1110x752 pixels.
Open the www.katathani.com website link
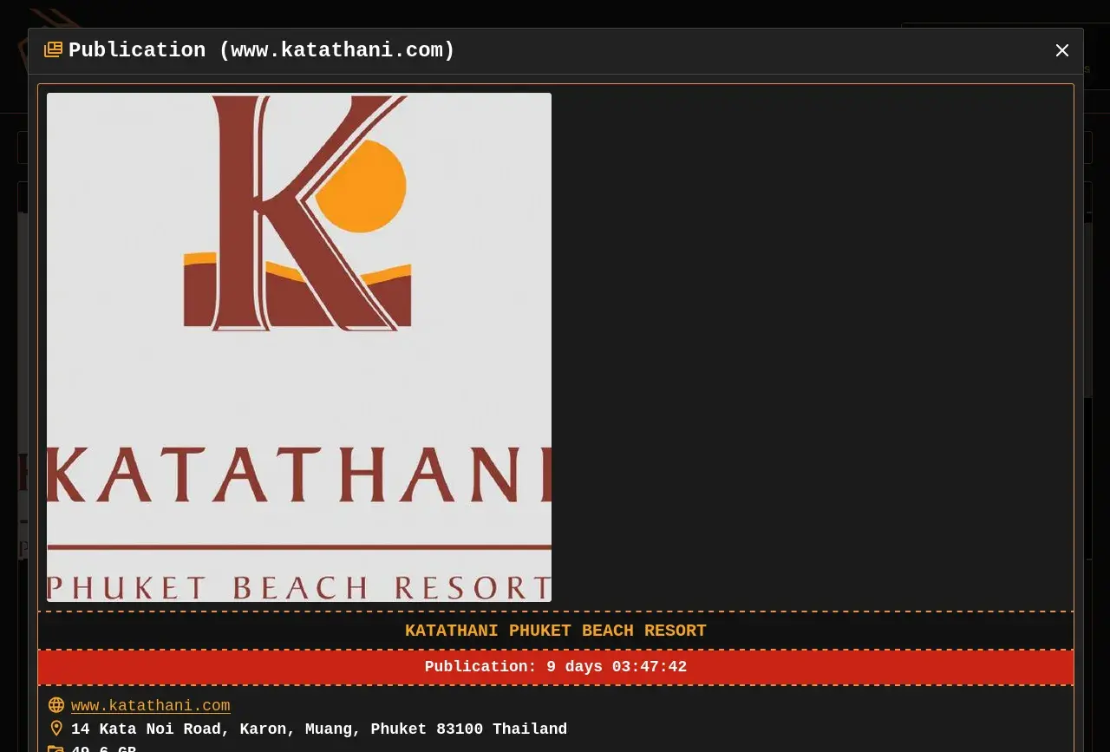[x=151, y=706]
